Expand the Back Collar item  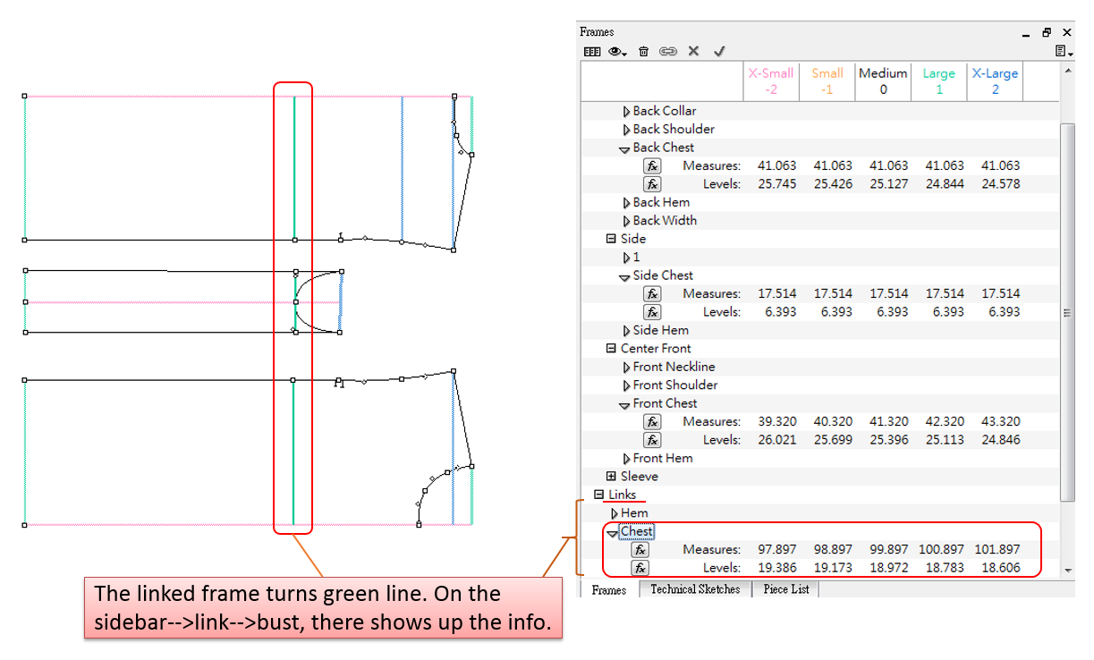(626, 112)
